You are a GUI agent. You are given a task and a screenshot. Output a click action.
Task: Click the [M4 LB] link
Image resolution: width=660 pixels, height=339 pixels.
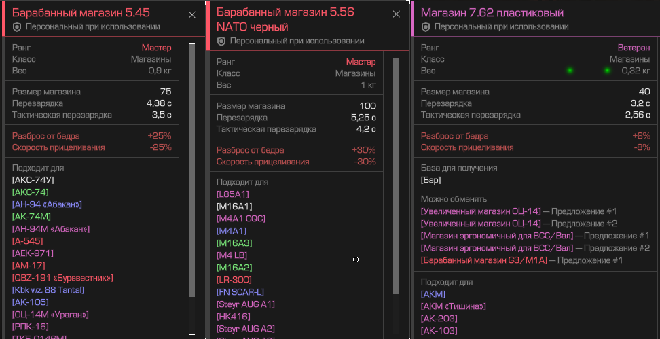pos(232,255)
